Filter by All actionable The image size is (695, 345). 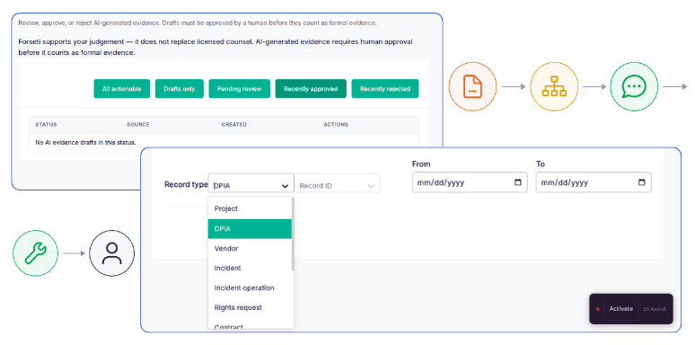(122, 89)
